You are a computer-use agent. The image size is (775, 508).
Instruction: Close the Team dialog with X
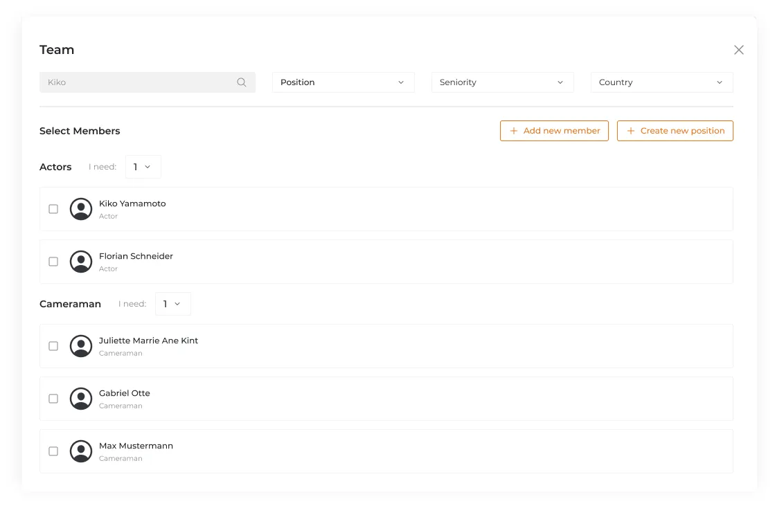click(x=738, y=50)
